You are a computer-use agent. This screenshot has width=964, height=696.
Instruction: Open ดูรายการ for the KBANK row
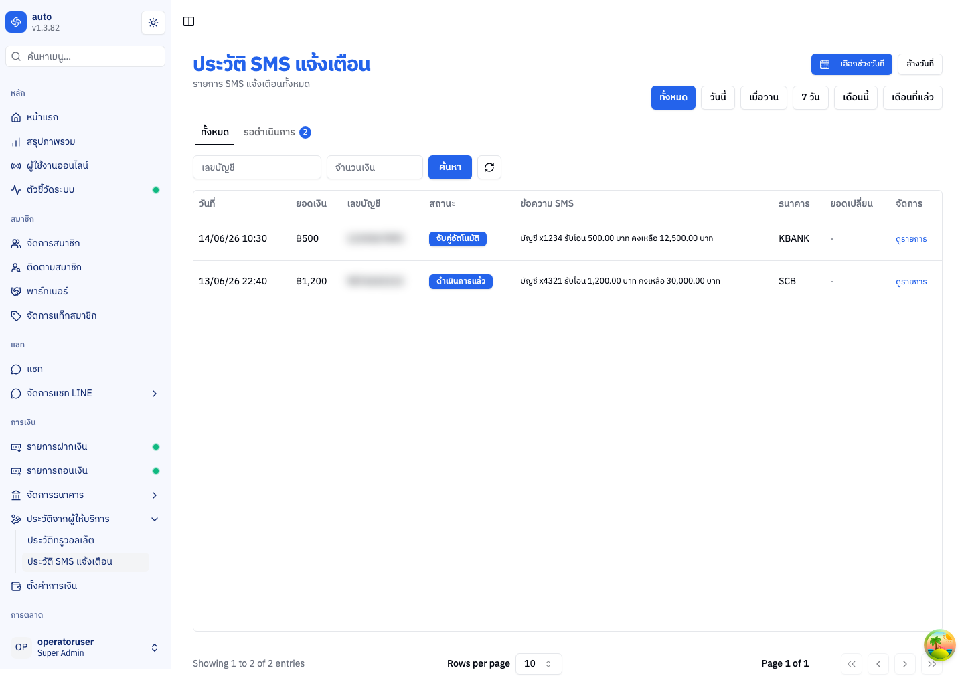(x=911, y=240)
